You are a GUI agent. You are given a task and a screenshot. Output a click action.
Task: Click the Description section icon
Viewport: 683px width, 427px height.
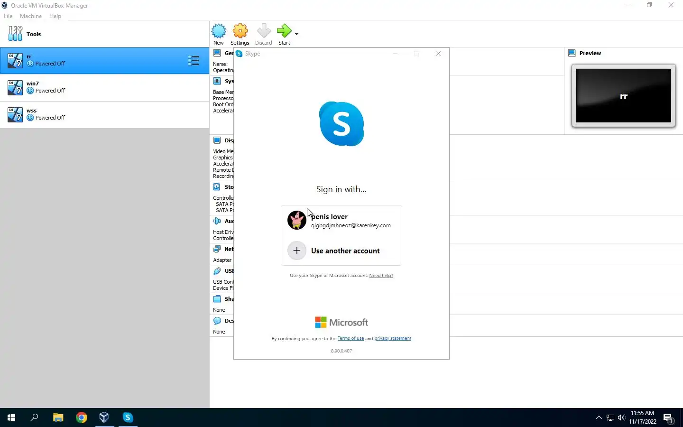click(x=217, y=321)
